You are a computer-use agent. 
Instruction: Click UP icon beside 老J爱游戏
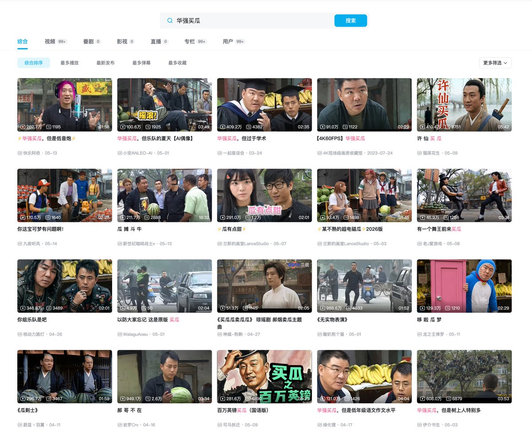(x=419, y=244)
